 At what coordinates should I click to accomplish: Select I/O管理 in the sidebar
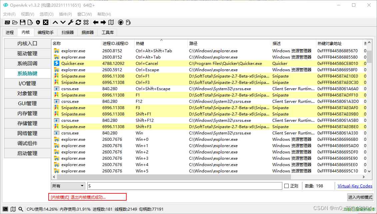[27, 84]
